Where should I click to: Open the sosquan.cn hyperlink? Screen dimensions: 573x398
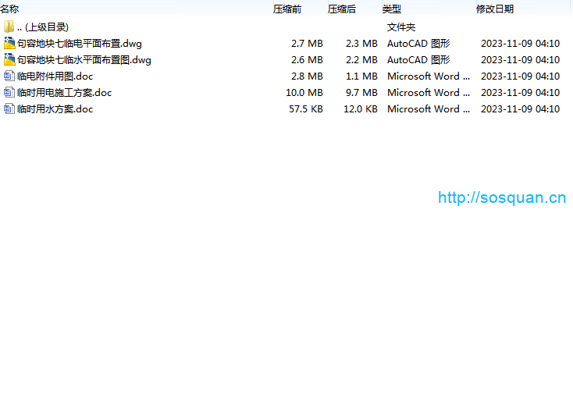pos(501,198)
